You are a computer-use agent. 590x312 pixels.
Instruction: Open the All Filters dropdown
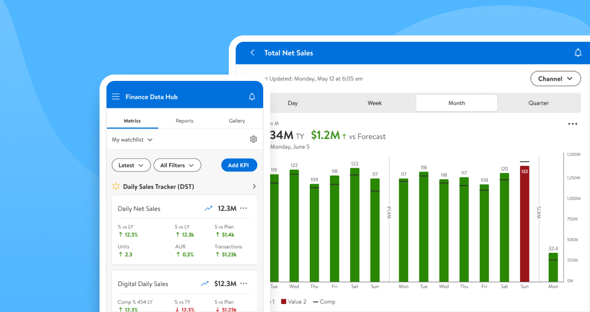tap(177, 165)
